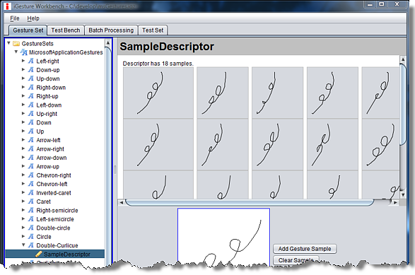Collapse the GestureSets root node
Screen dimensions: 415x275
[x=8, y=43]
